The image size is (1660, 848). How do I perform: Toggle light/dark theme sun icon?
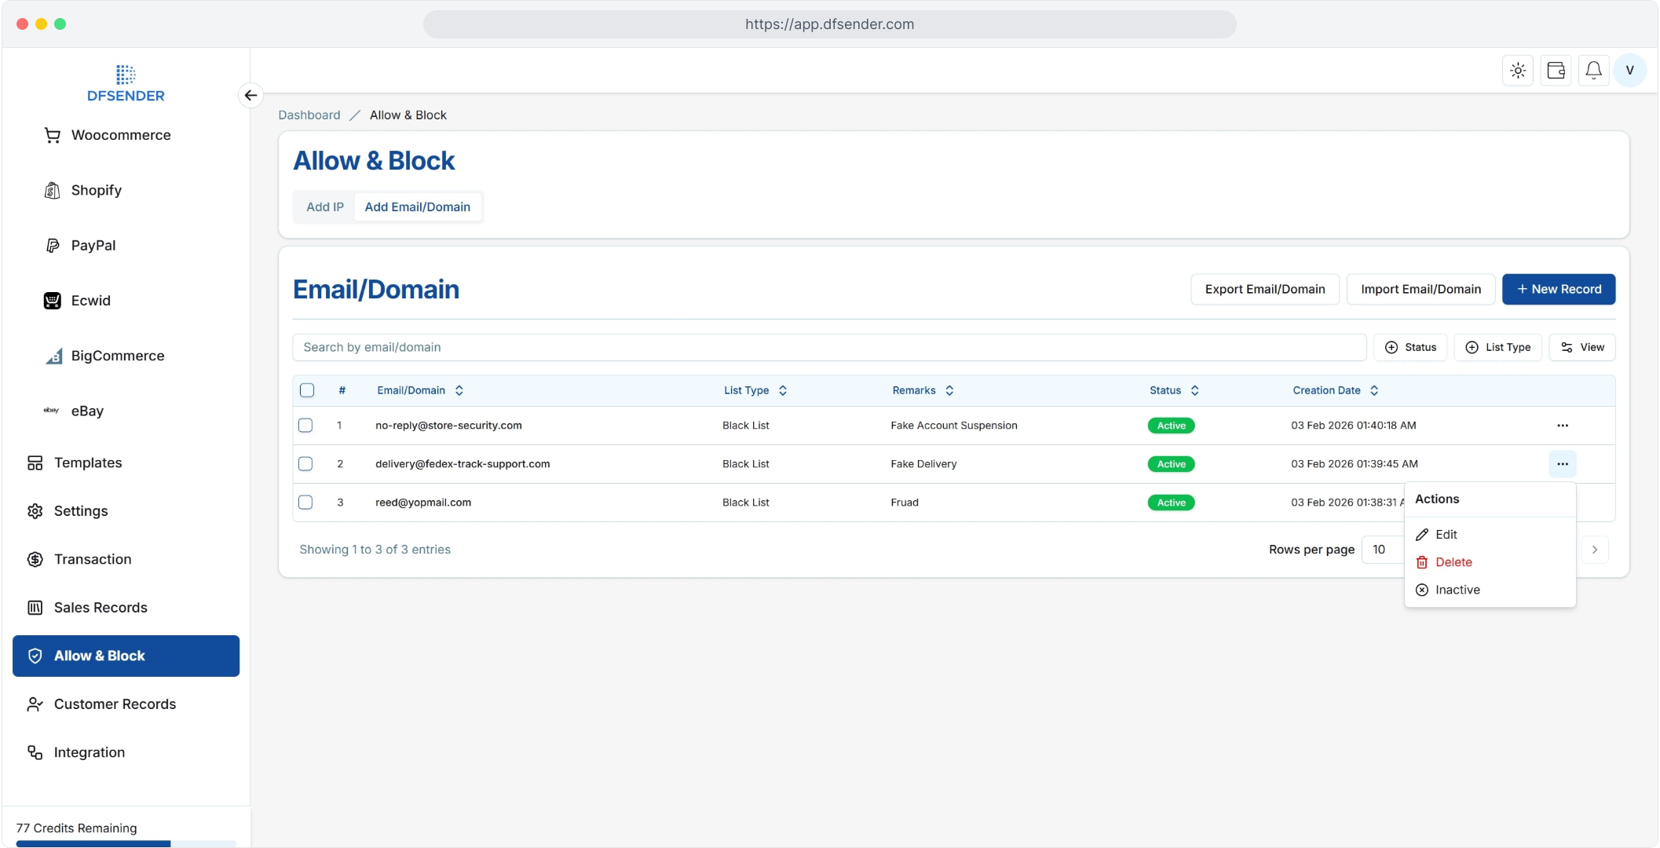(1518, 71)
